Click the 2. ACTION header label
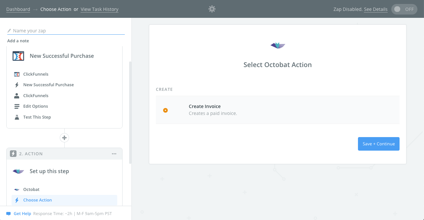424x220 pixels. [x=31, y=154]
